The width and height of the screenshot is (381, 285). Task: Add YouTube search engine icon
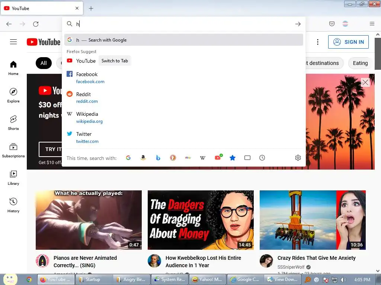218,157
